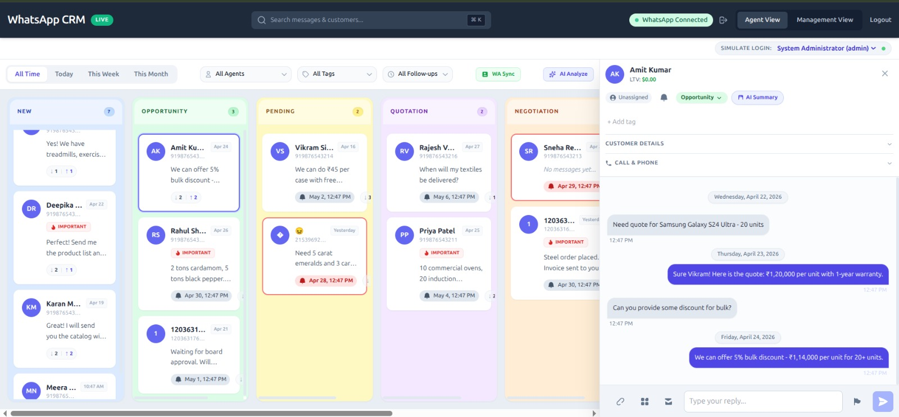Click the Unassigned agent chip
The height and width of the screenshot is (417, 899).
(x=629, y=98)
